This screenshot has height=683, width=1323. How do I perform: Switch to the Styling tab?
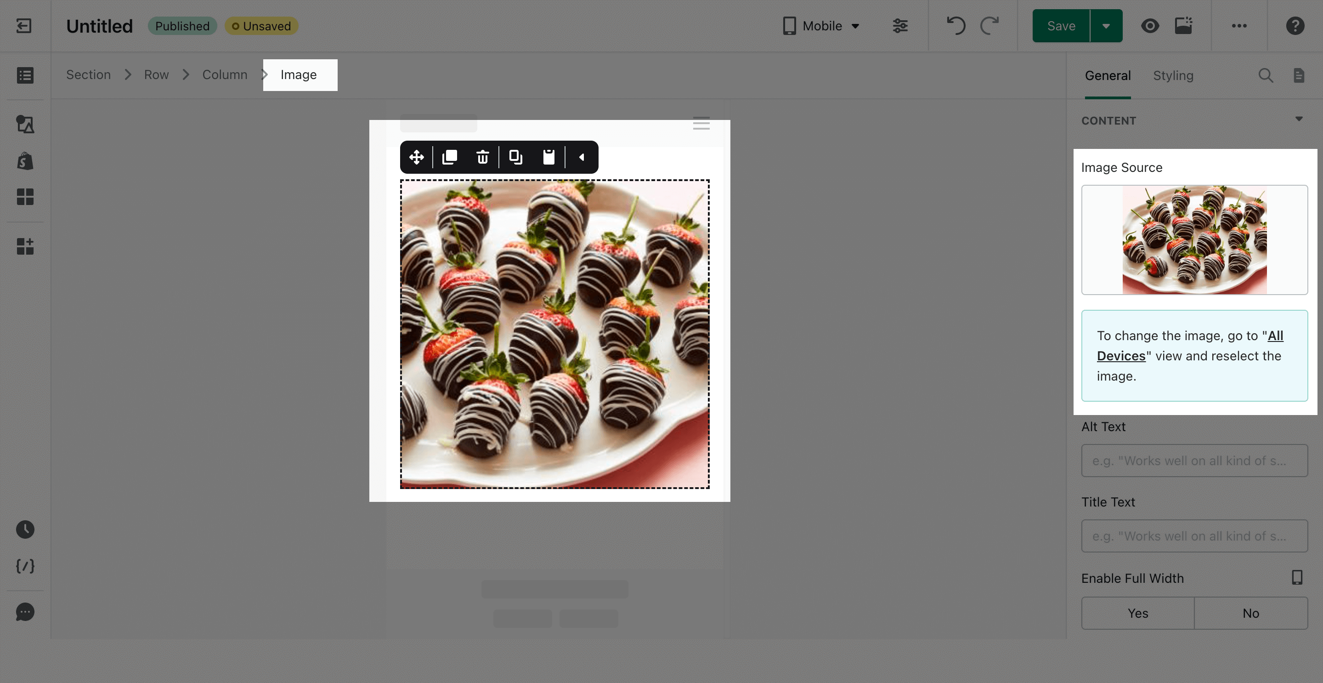1173,75
